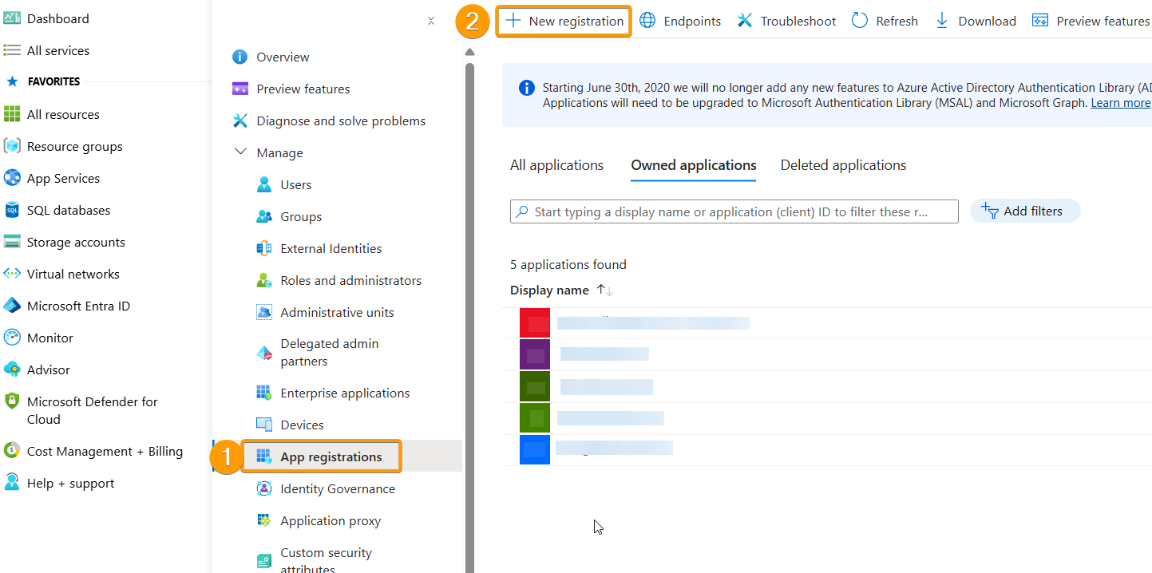Click the Enterprise applications grid icon
The width and height of the screenshot is (1152, 573).
click(264, 393)
